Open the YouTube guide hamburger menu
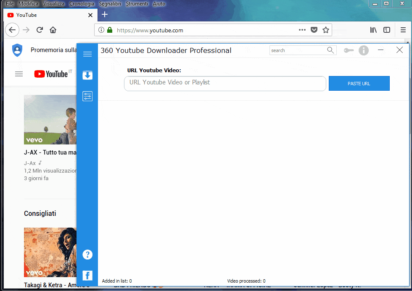 click(x=19, y=74)
